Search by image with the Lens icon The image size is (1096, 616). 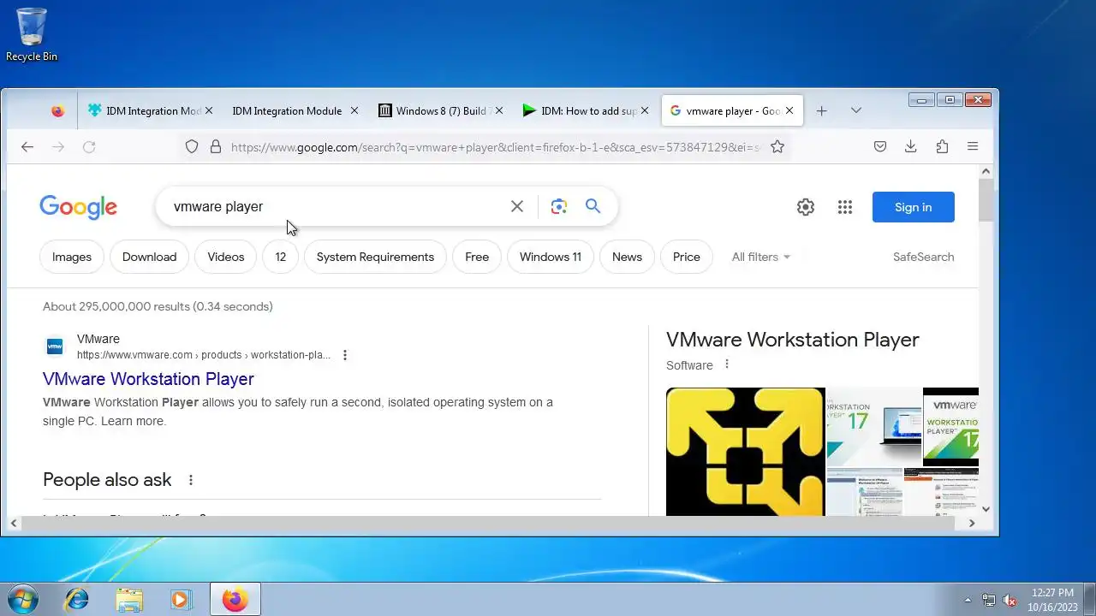coord(559,206)
